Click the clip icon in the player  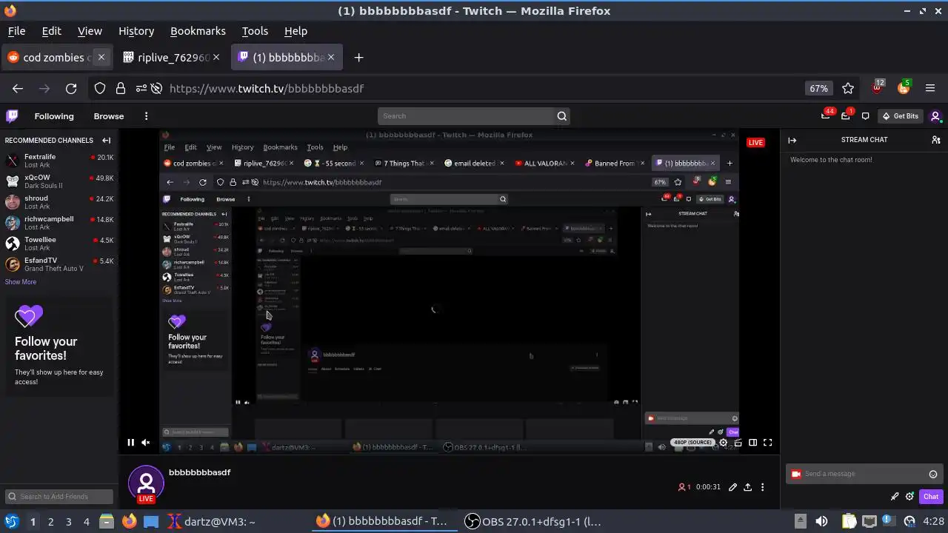[738, 443]
